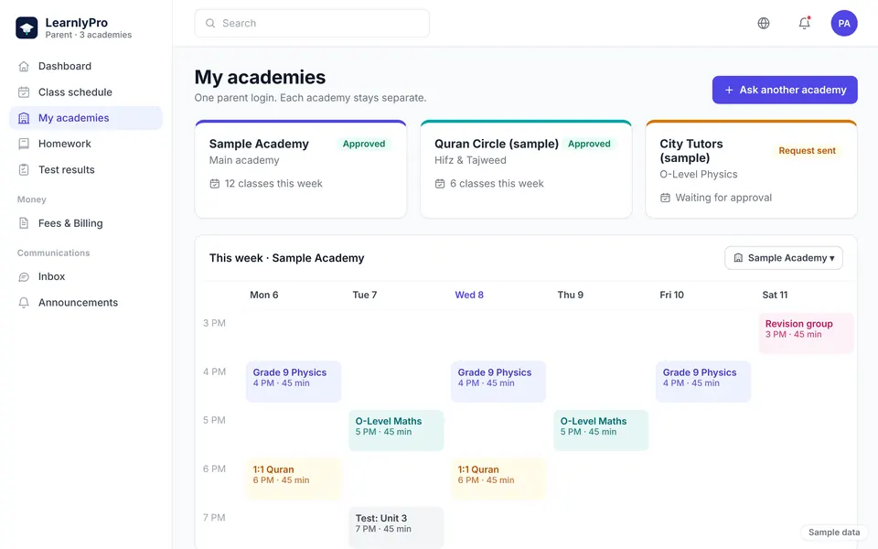Open the City Tutors (sample) card
Viewport: 878px width, 549px height.
(751, 169)
